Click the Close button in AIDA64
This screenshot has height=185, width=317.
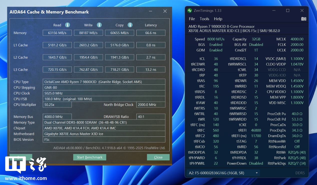tap(158, 157)
